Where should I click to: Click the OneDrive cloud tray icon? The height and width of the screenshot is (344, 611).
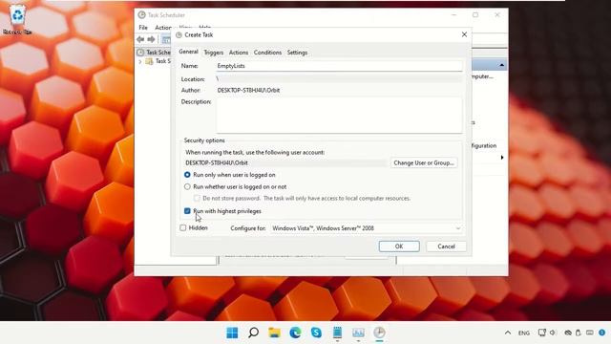[x=568, y=333]
